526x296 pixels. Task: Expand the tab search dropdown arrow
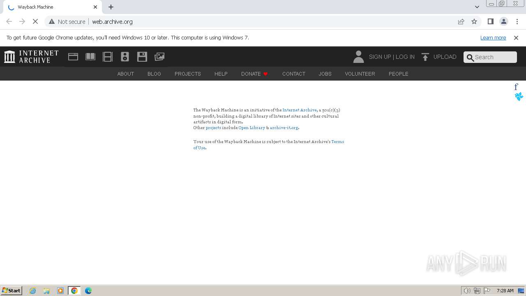pyautogui.click(x=477, y=7)
